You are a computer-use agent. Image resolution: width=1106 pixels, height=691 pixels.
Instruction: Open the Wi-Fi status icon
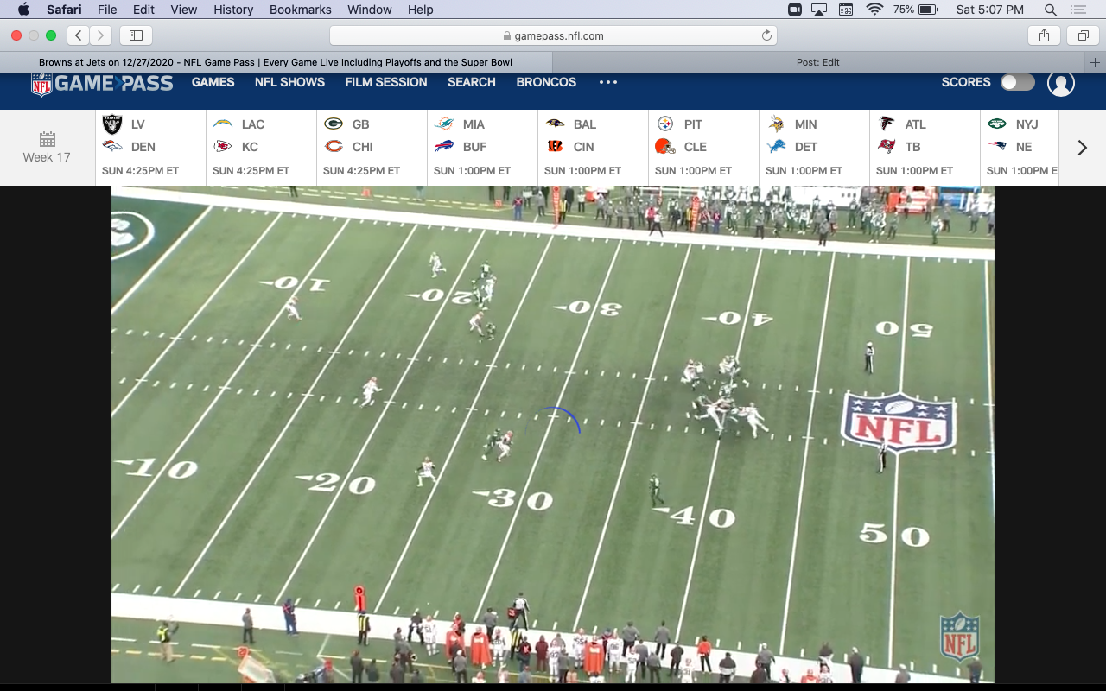click(x=874, y=10)
